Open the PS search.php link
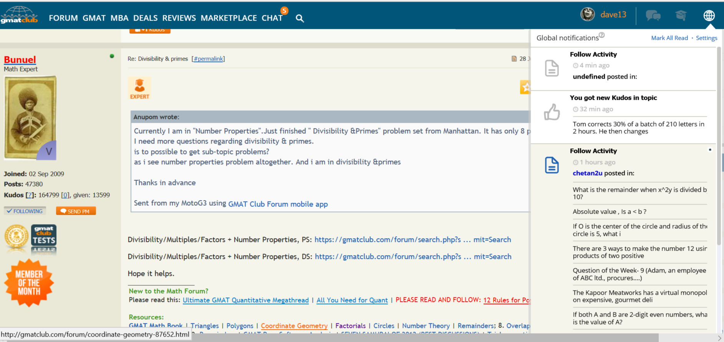Screen dimensions: 724x342 tap(413, 240)
